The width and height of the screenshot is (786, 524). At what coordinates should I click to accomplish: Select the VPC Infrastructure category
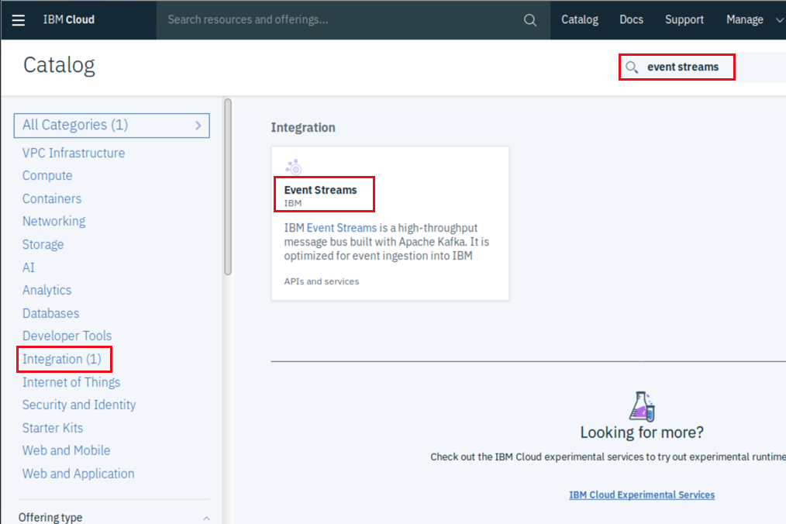[73, 153]
